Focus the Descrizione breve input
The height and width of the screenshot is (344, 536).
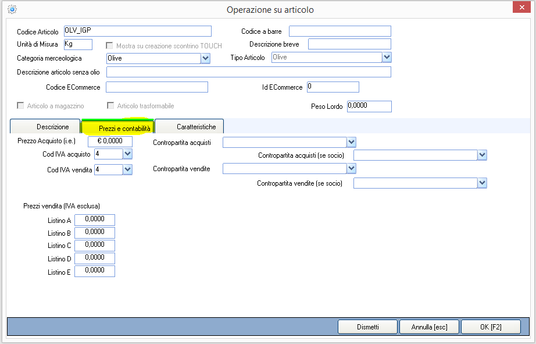point(349,44)
